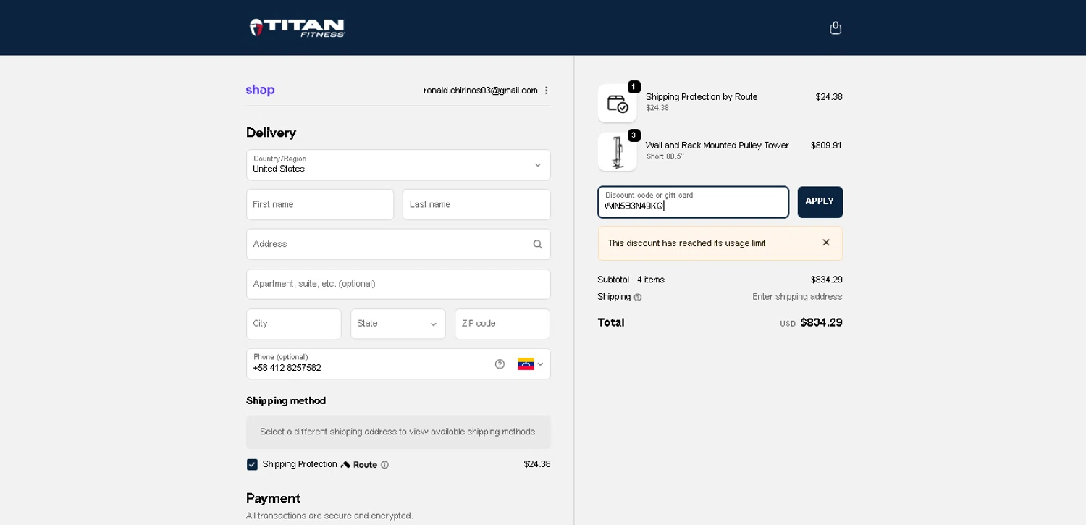Click the ZIP code field

point(502,324)
